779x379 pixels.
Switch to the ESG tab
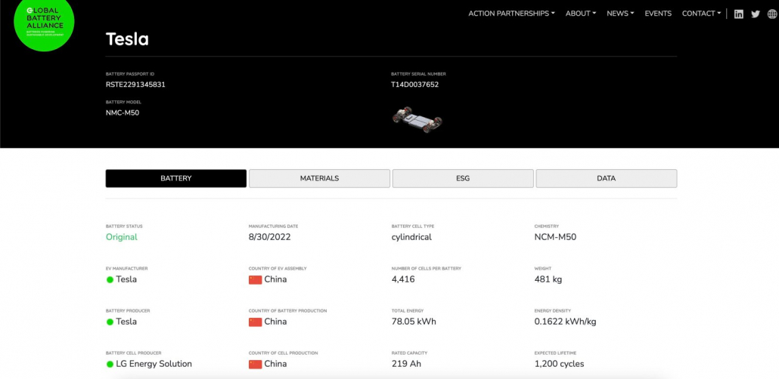click(463, 179)
